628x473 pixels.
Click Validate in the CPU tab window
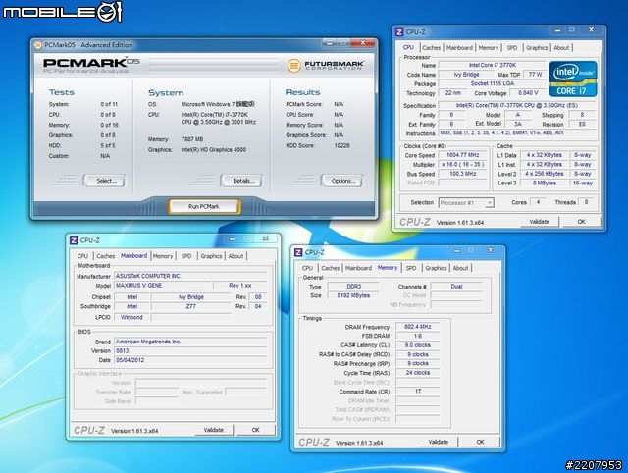tap(539, 222)
